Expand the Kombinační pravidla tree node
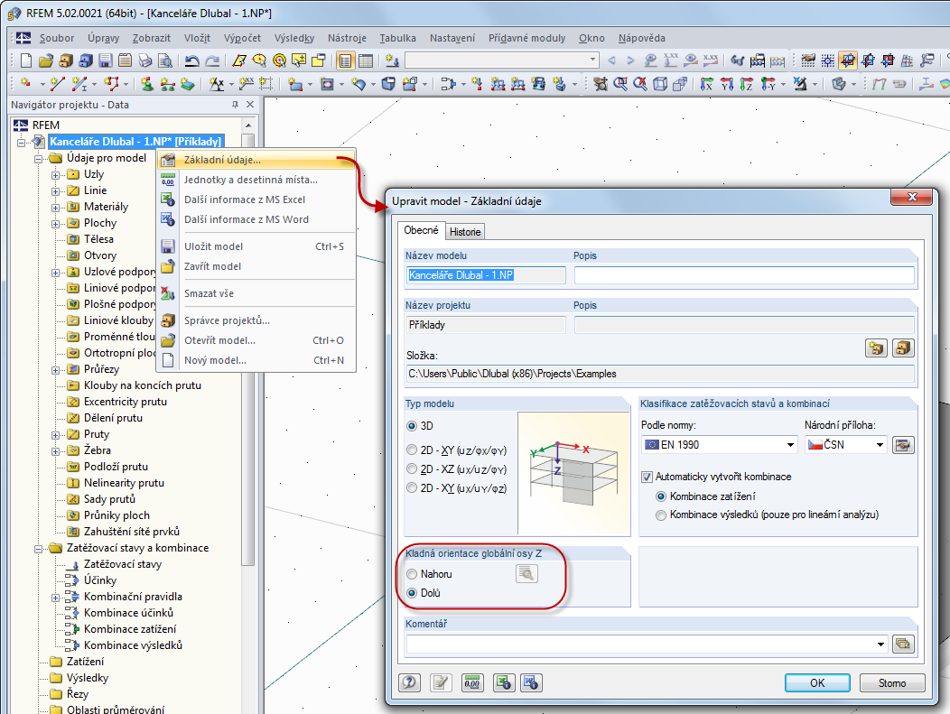 (55, 598)
